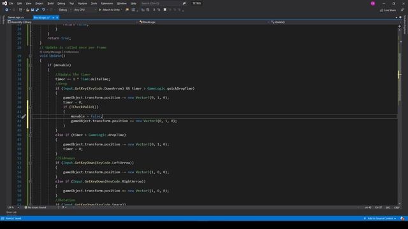
Task: Collapse the else if dropTime block outline
Action: 30,135
